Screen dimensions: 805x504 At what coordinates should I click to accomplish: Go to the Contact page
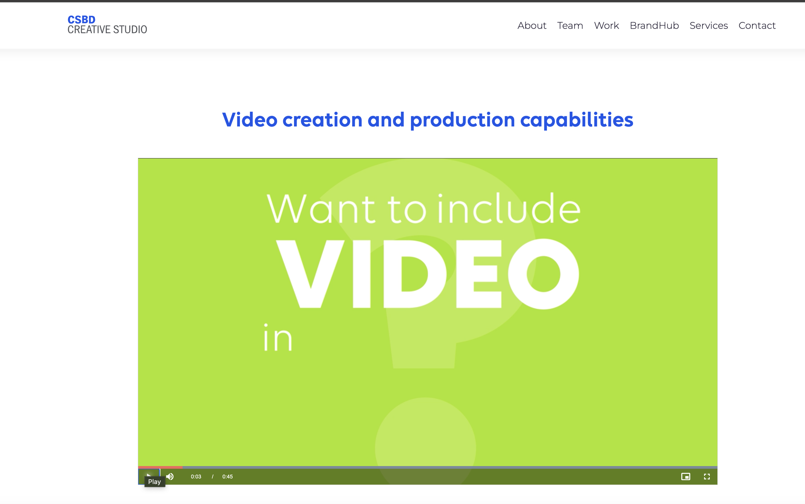coord(757,25)
